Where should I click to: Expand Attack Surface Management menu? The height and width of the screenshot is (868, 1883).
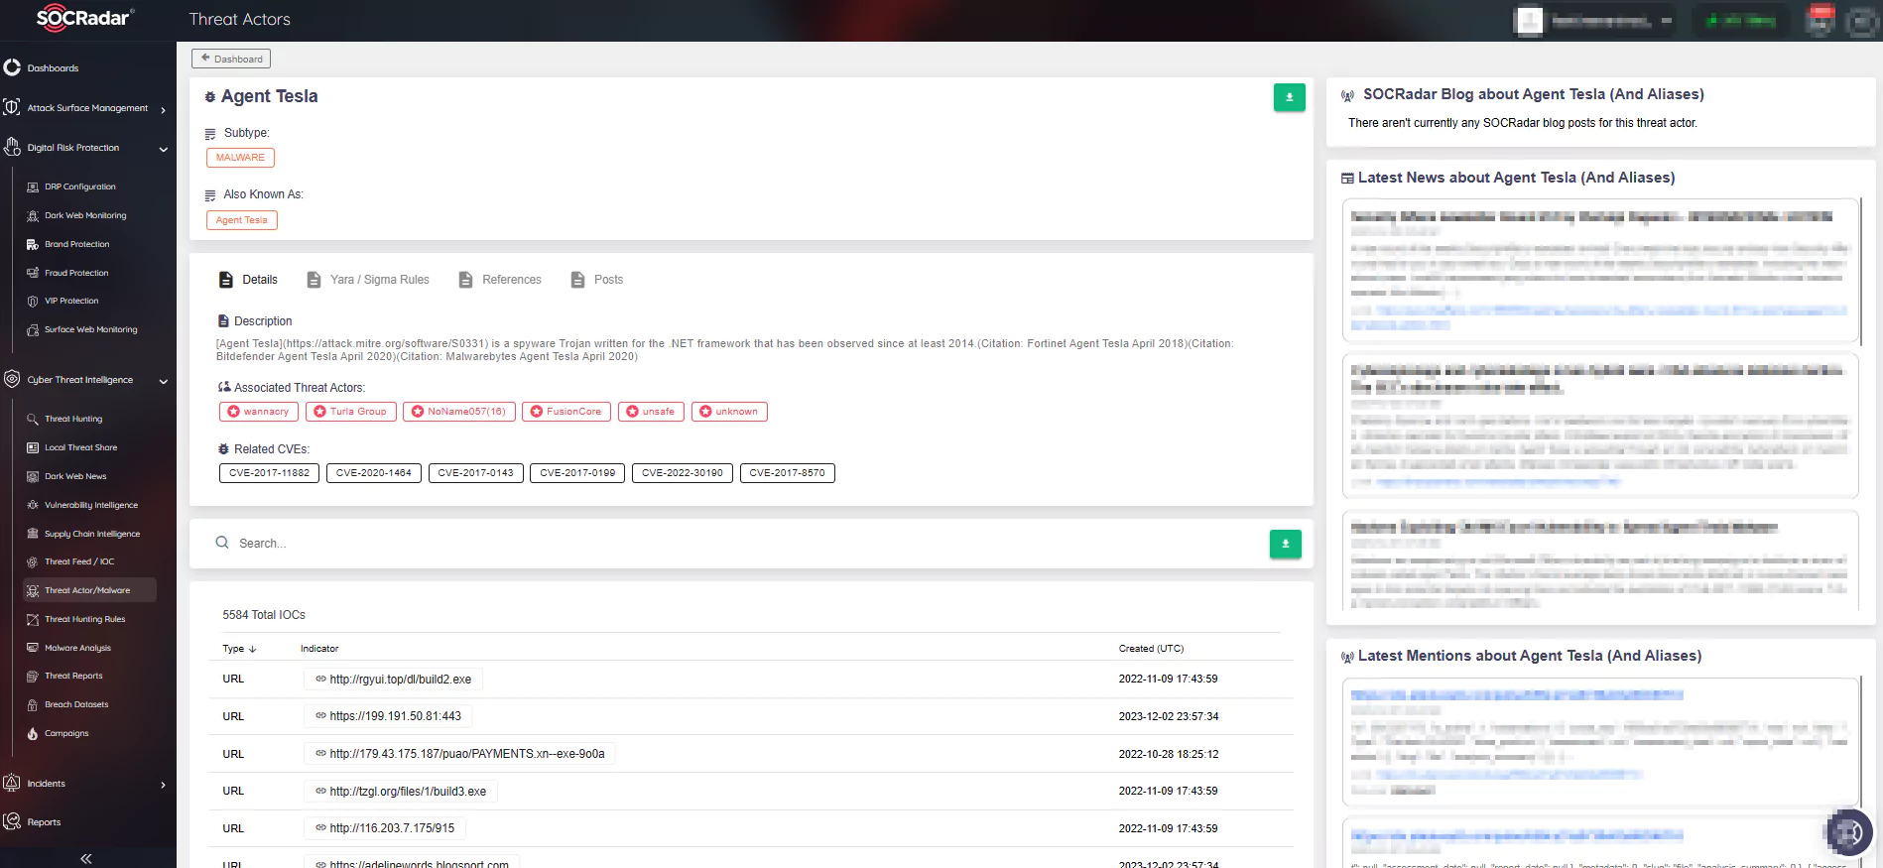[163, 109]
